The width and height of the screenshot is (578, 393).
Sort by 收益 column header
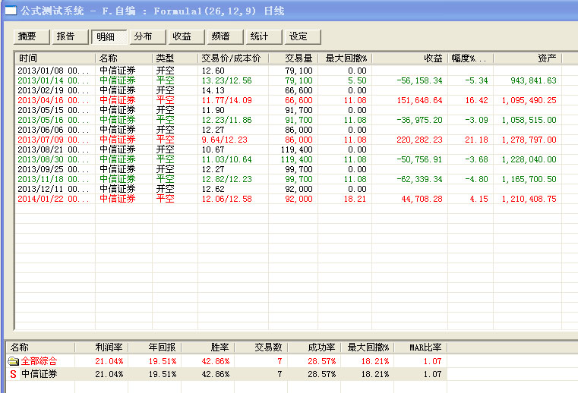point(410,58)
